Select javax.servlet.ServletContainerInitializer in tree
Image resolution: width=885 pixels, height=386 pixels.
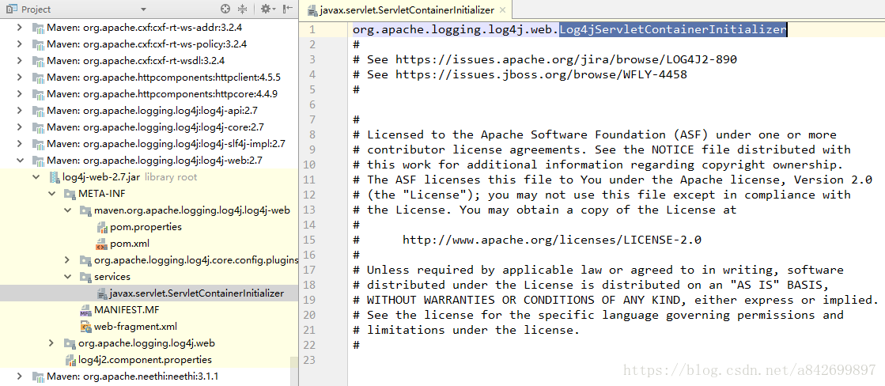pyautogui.click(x=196, y=293)
